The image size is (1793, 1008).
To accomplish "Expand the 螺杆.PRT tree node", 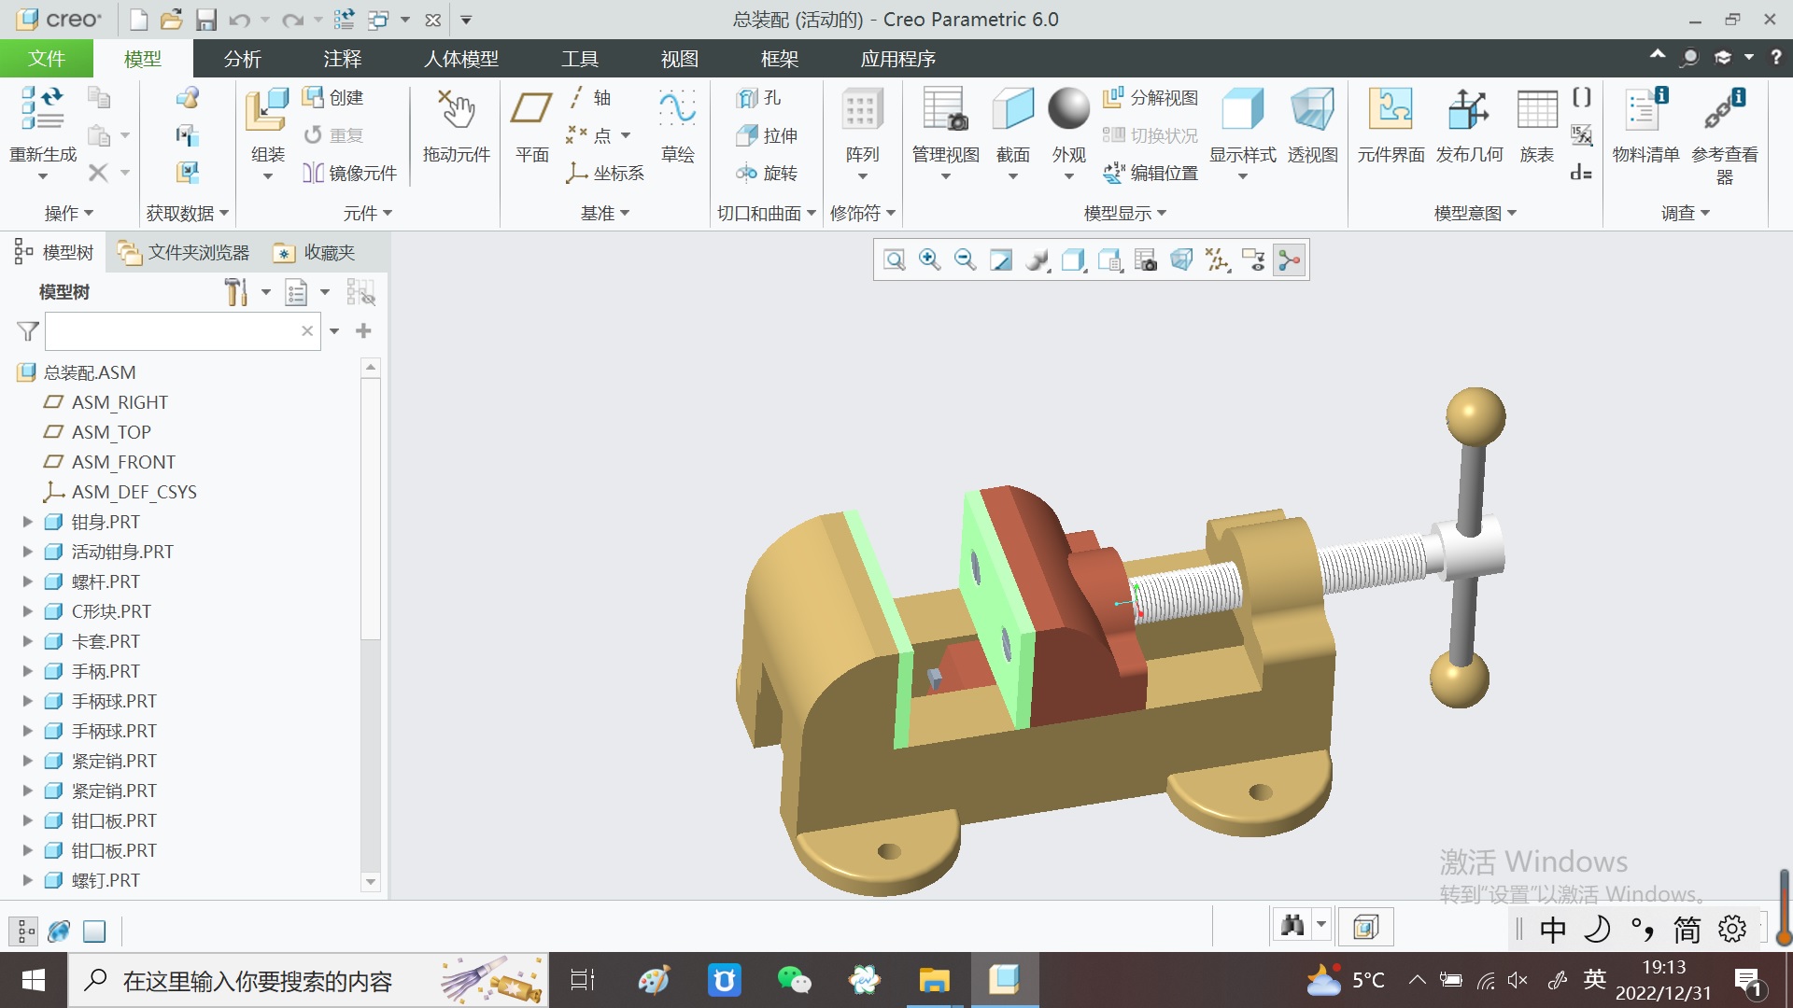I will tap(28, 581).
